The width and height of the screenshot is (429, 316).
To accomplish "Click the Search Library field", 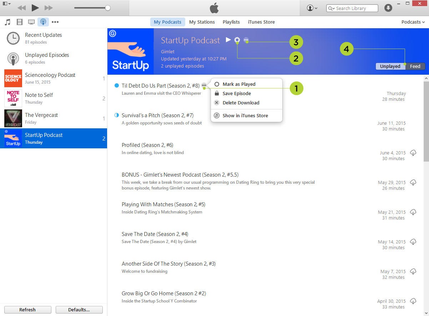I will (x=352, y=8).
